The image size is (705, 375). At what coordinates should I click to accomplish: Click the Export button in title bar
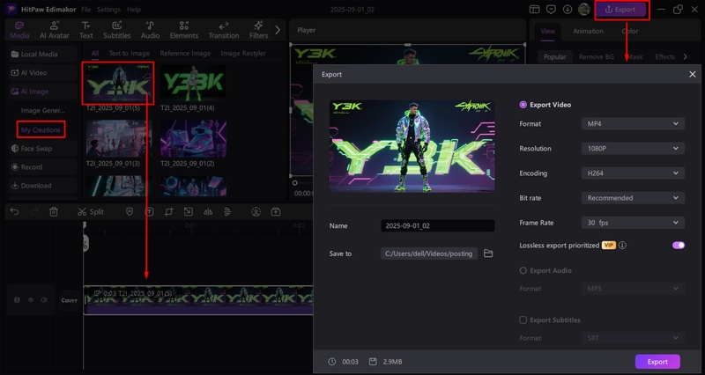click(620, 10)
